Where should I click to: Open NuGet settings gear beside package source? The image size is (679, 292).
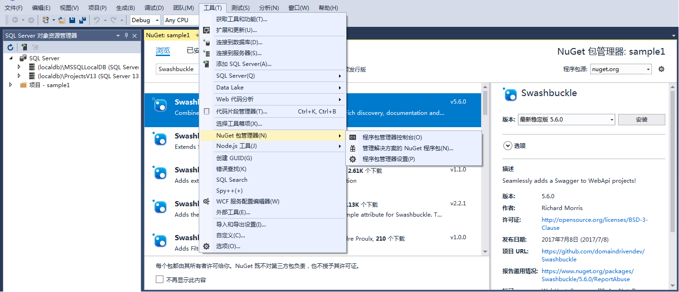(662, 69)
